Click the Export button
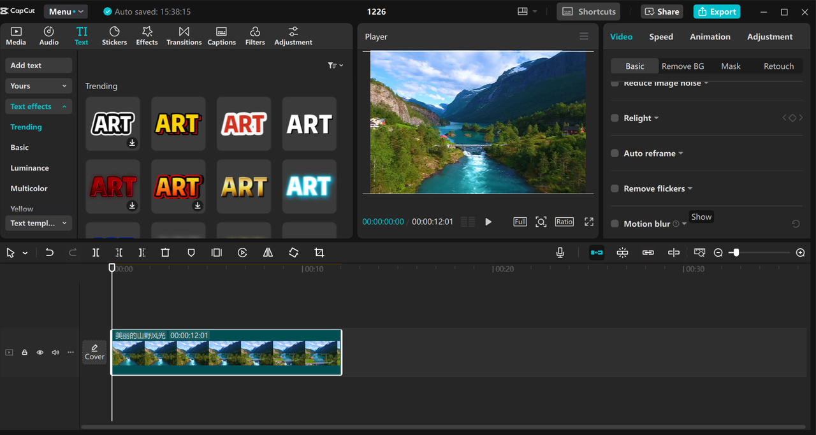Screen dimensions: 816x435 (717, 11)
